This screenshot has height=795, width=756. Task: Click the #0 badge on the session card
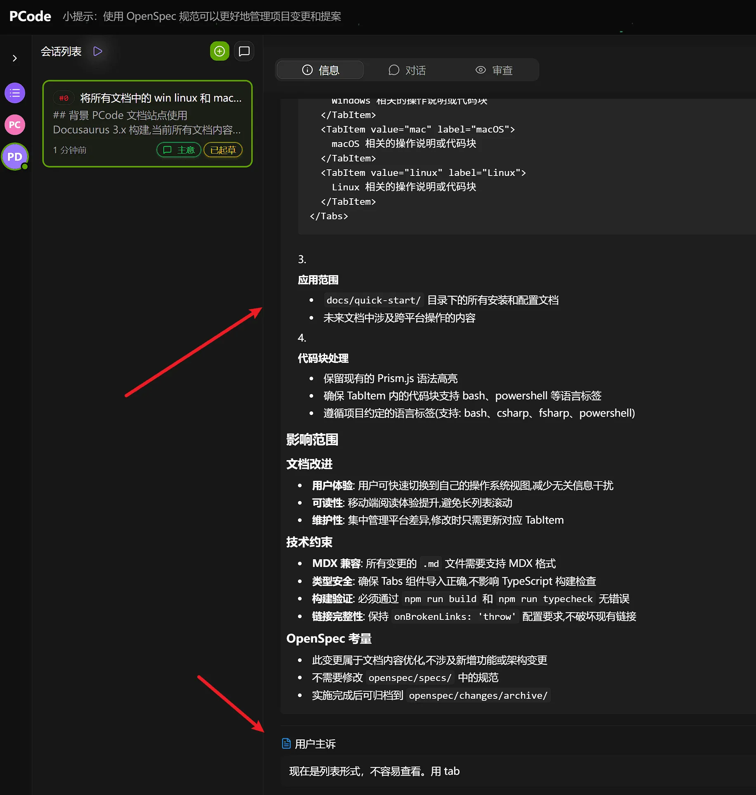click(x=63, y=98)
